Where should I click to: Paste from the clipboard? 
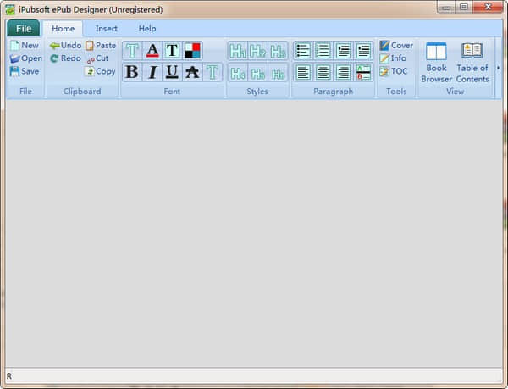pos(101,46)
